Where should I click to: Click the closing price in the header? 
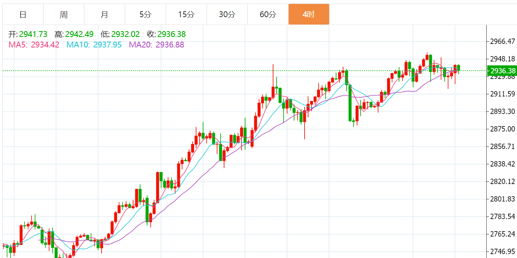point(172,35)
